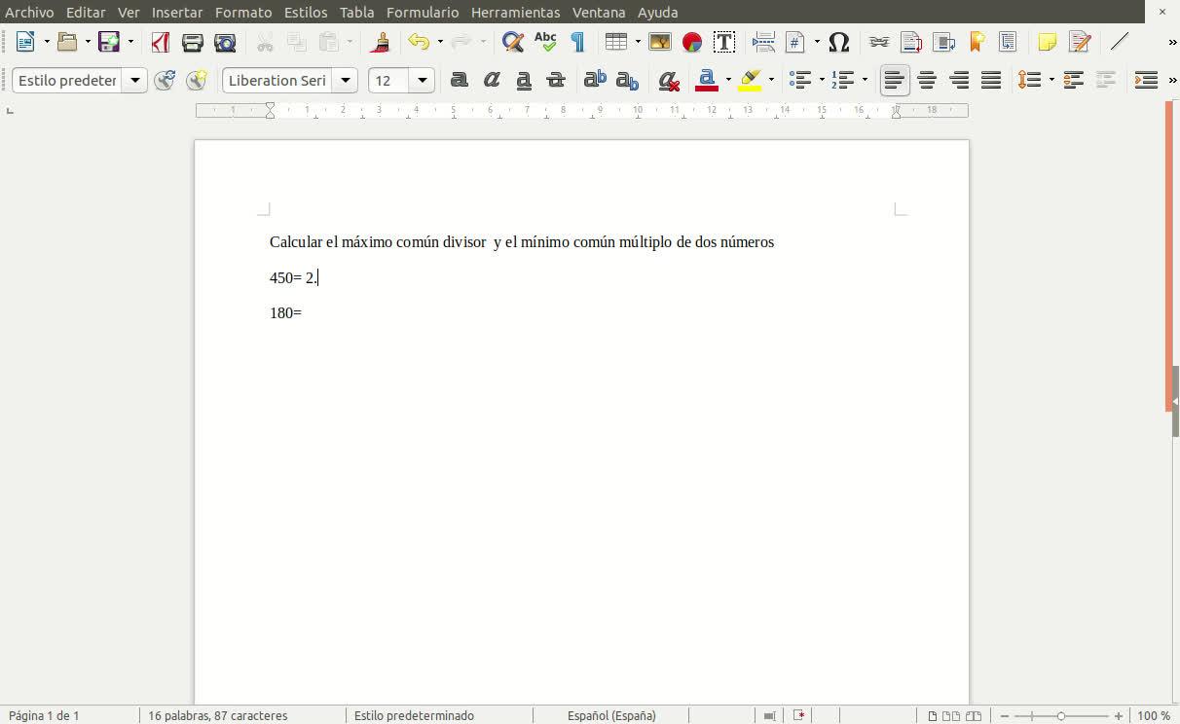
Task: Open Find and Replace tool
Action: point(512,42)
